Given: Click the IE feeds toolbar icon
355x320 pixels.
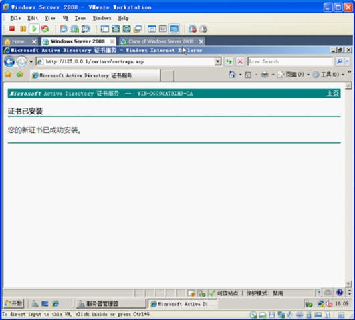Looking at the screenshot, I should pyautogui.click(x=248, y=75).
